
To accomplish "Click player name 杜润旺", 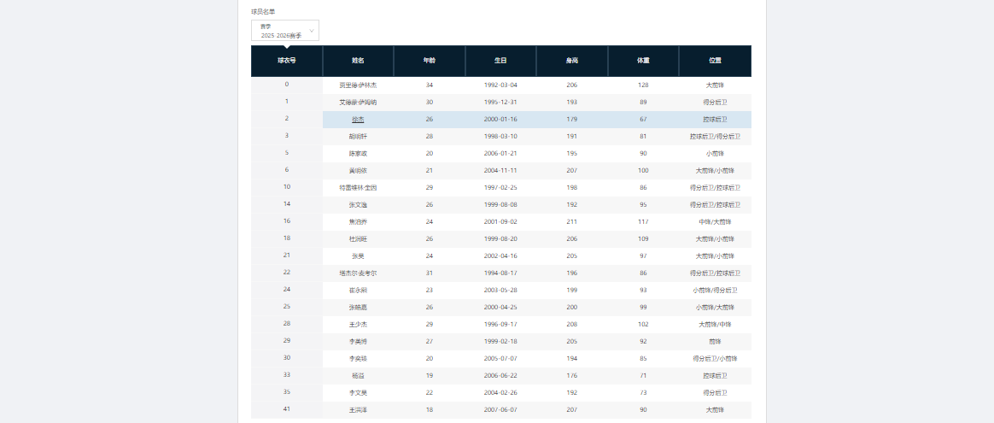I will [x=358, y=239].
